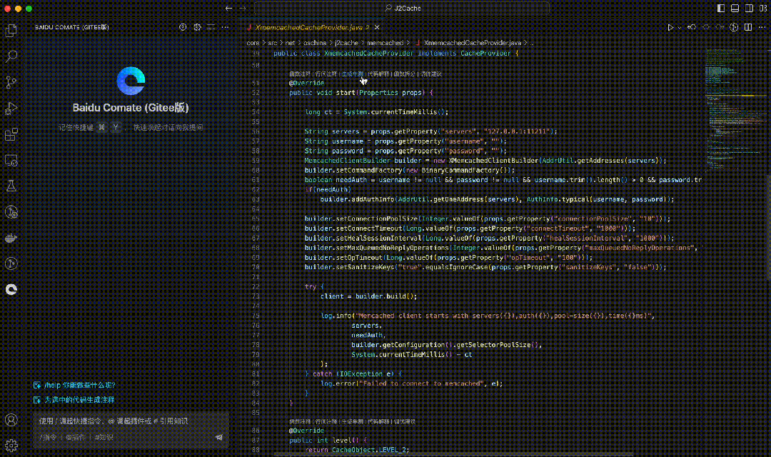This screenshot has height=457, width=771.
Task: Open the Baidu Comate activity bar icon
Action: pyautogui.click(x=11, y=289)
